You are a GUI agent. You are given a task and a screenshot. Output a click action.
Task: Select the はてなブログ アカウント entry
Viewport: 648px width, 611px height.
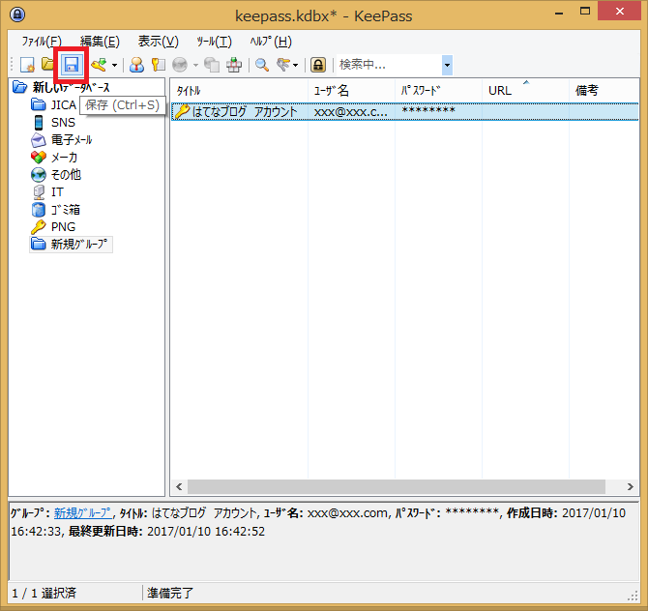tap(405, 111)
